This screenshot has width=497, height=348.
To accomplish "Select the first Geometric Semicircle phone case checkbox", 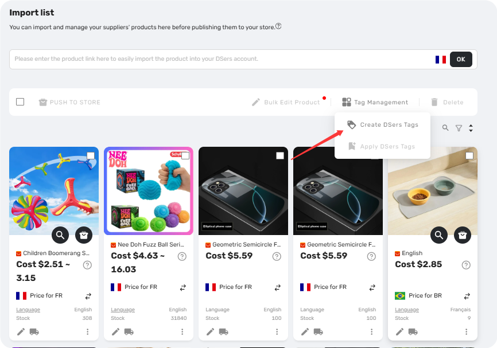I will pos(280,155).
